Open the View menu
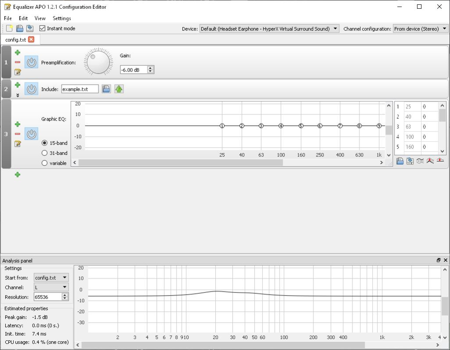The width and height of the screenshot is (450, 350). 40,18
